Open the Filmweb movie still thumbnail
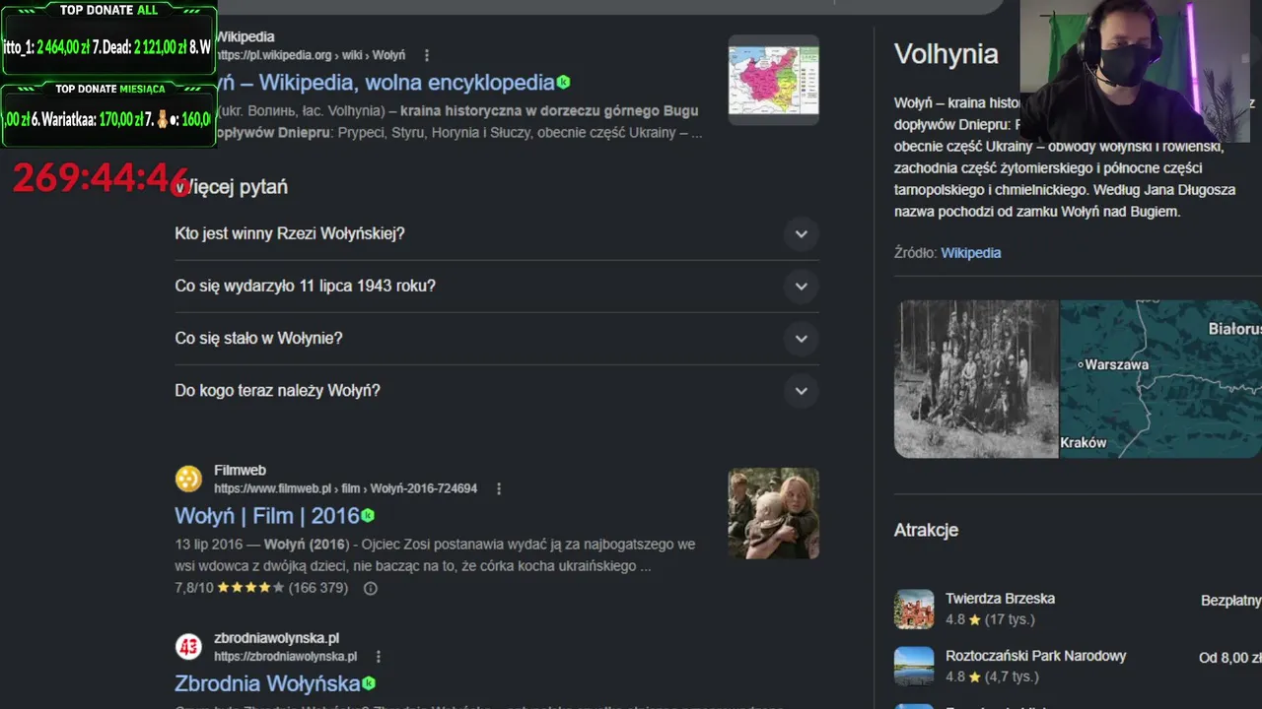 click(774, 513)
